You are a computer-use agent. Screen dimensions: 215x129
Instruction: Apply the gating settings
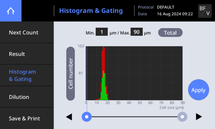tap(199, 90)
